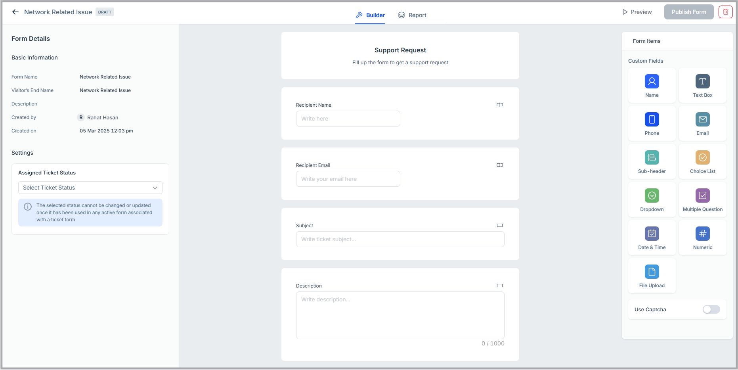Click the Preview button

coord(637,12)
